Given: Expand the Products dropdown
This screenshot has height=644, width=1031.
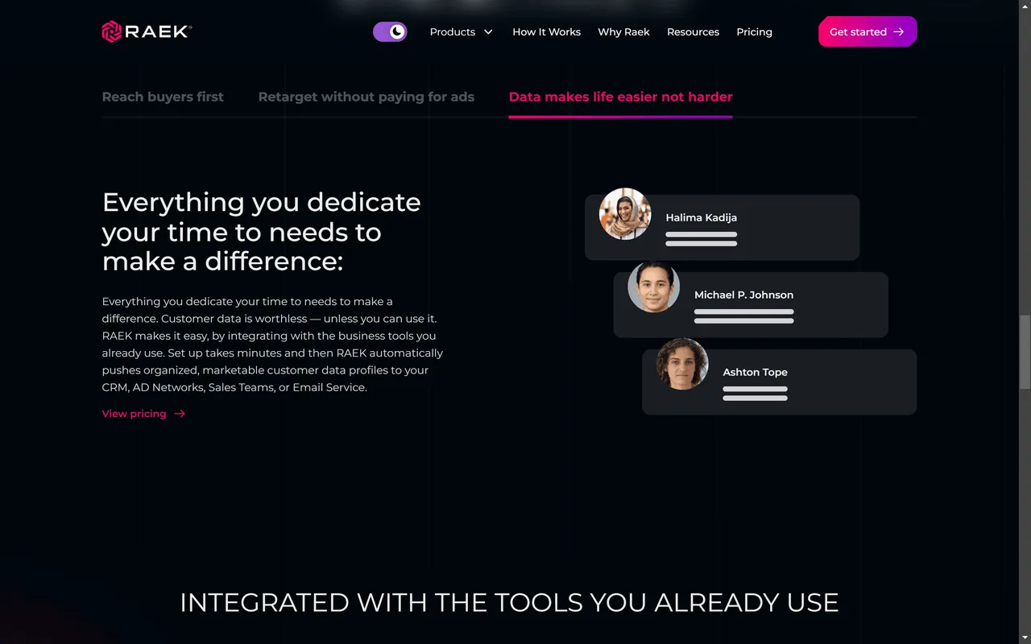Looking at the screenshot, I should click(453, 32).
